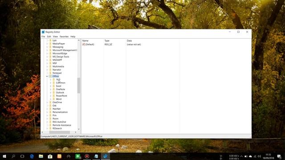This screenshot has height=160, width=285.
Task: Open the Favorites menu
Action: point(64,36)
